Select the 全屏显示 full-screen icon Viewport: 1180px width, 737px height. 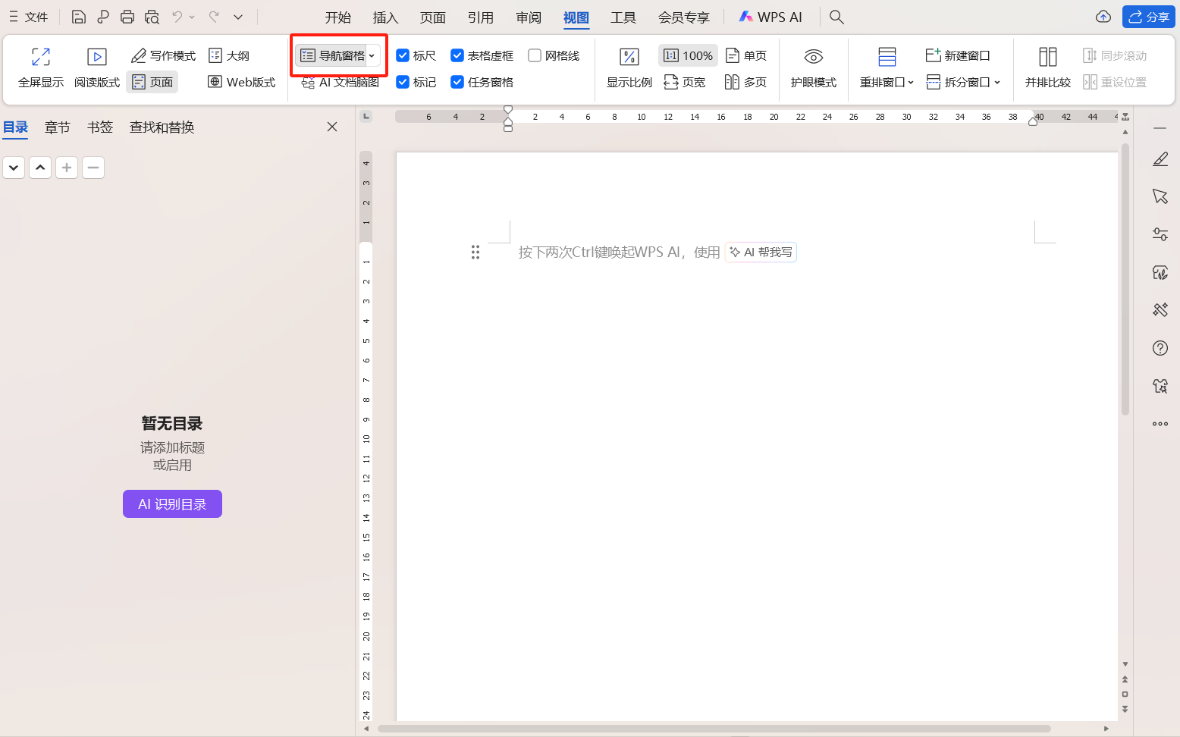pos(41,56)
